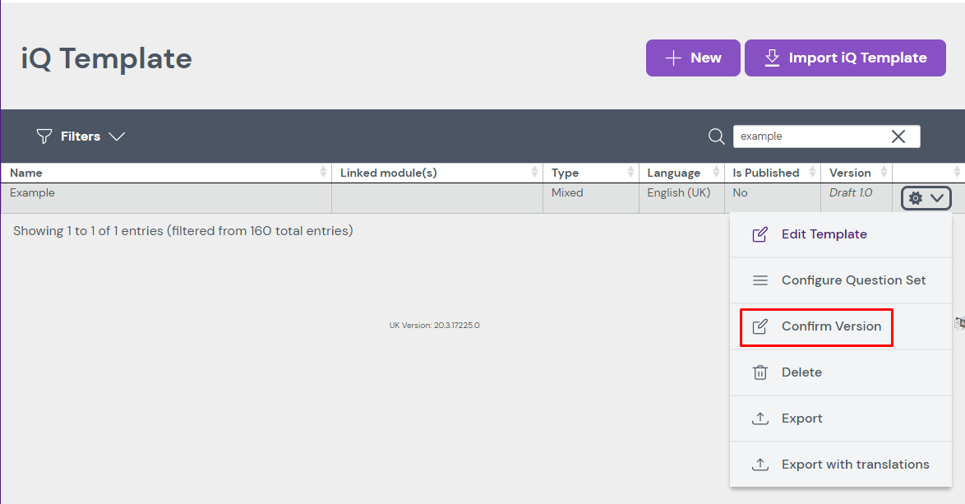Screen dimensions: 965x504
Task: Select Confirm Version from the menu
Action: pos(824,326)
